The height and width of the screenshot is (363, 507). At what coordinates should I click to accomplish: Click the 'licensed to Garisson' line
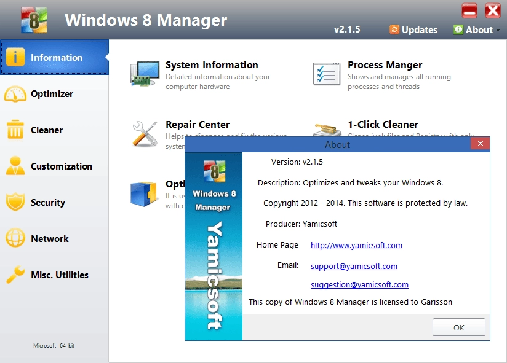pos(350,302)
